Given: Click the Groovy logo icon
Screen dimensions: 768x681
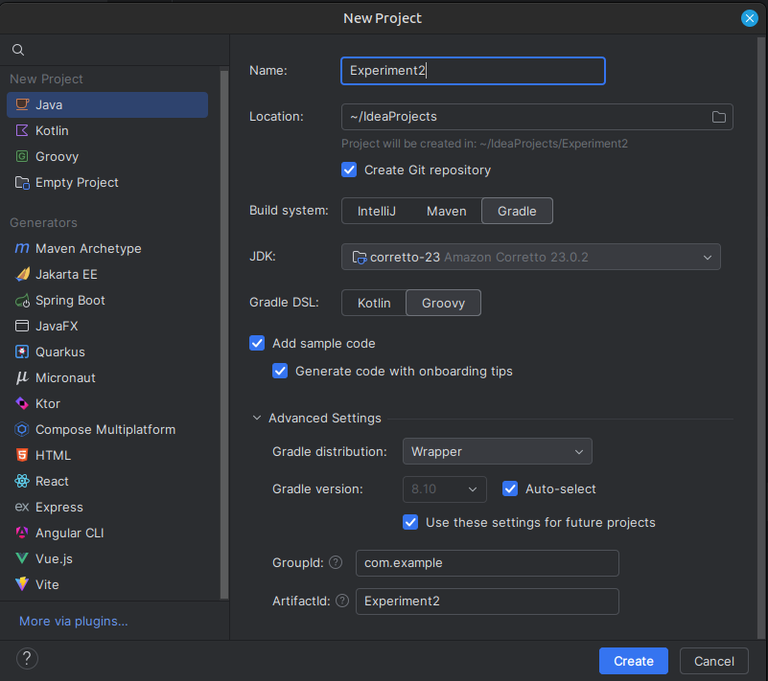Looking at the screenshot, I should 22,156.
